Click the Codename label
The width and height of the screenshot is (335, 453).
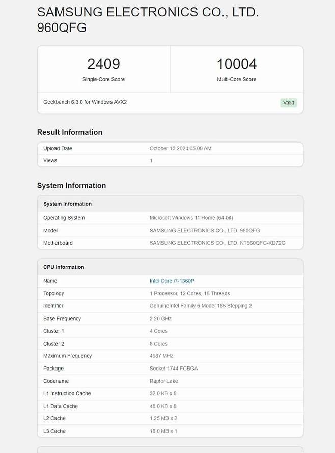click(56, 381)
